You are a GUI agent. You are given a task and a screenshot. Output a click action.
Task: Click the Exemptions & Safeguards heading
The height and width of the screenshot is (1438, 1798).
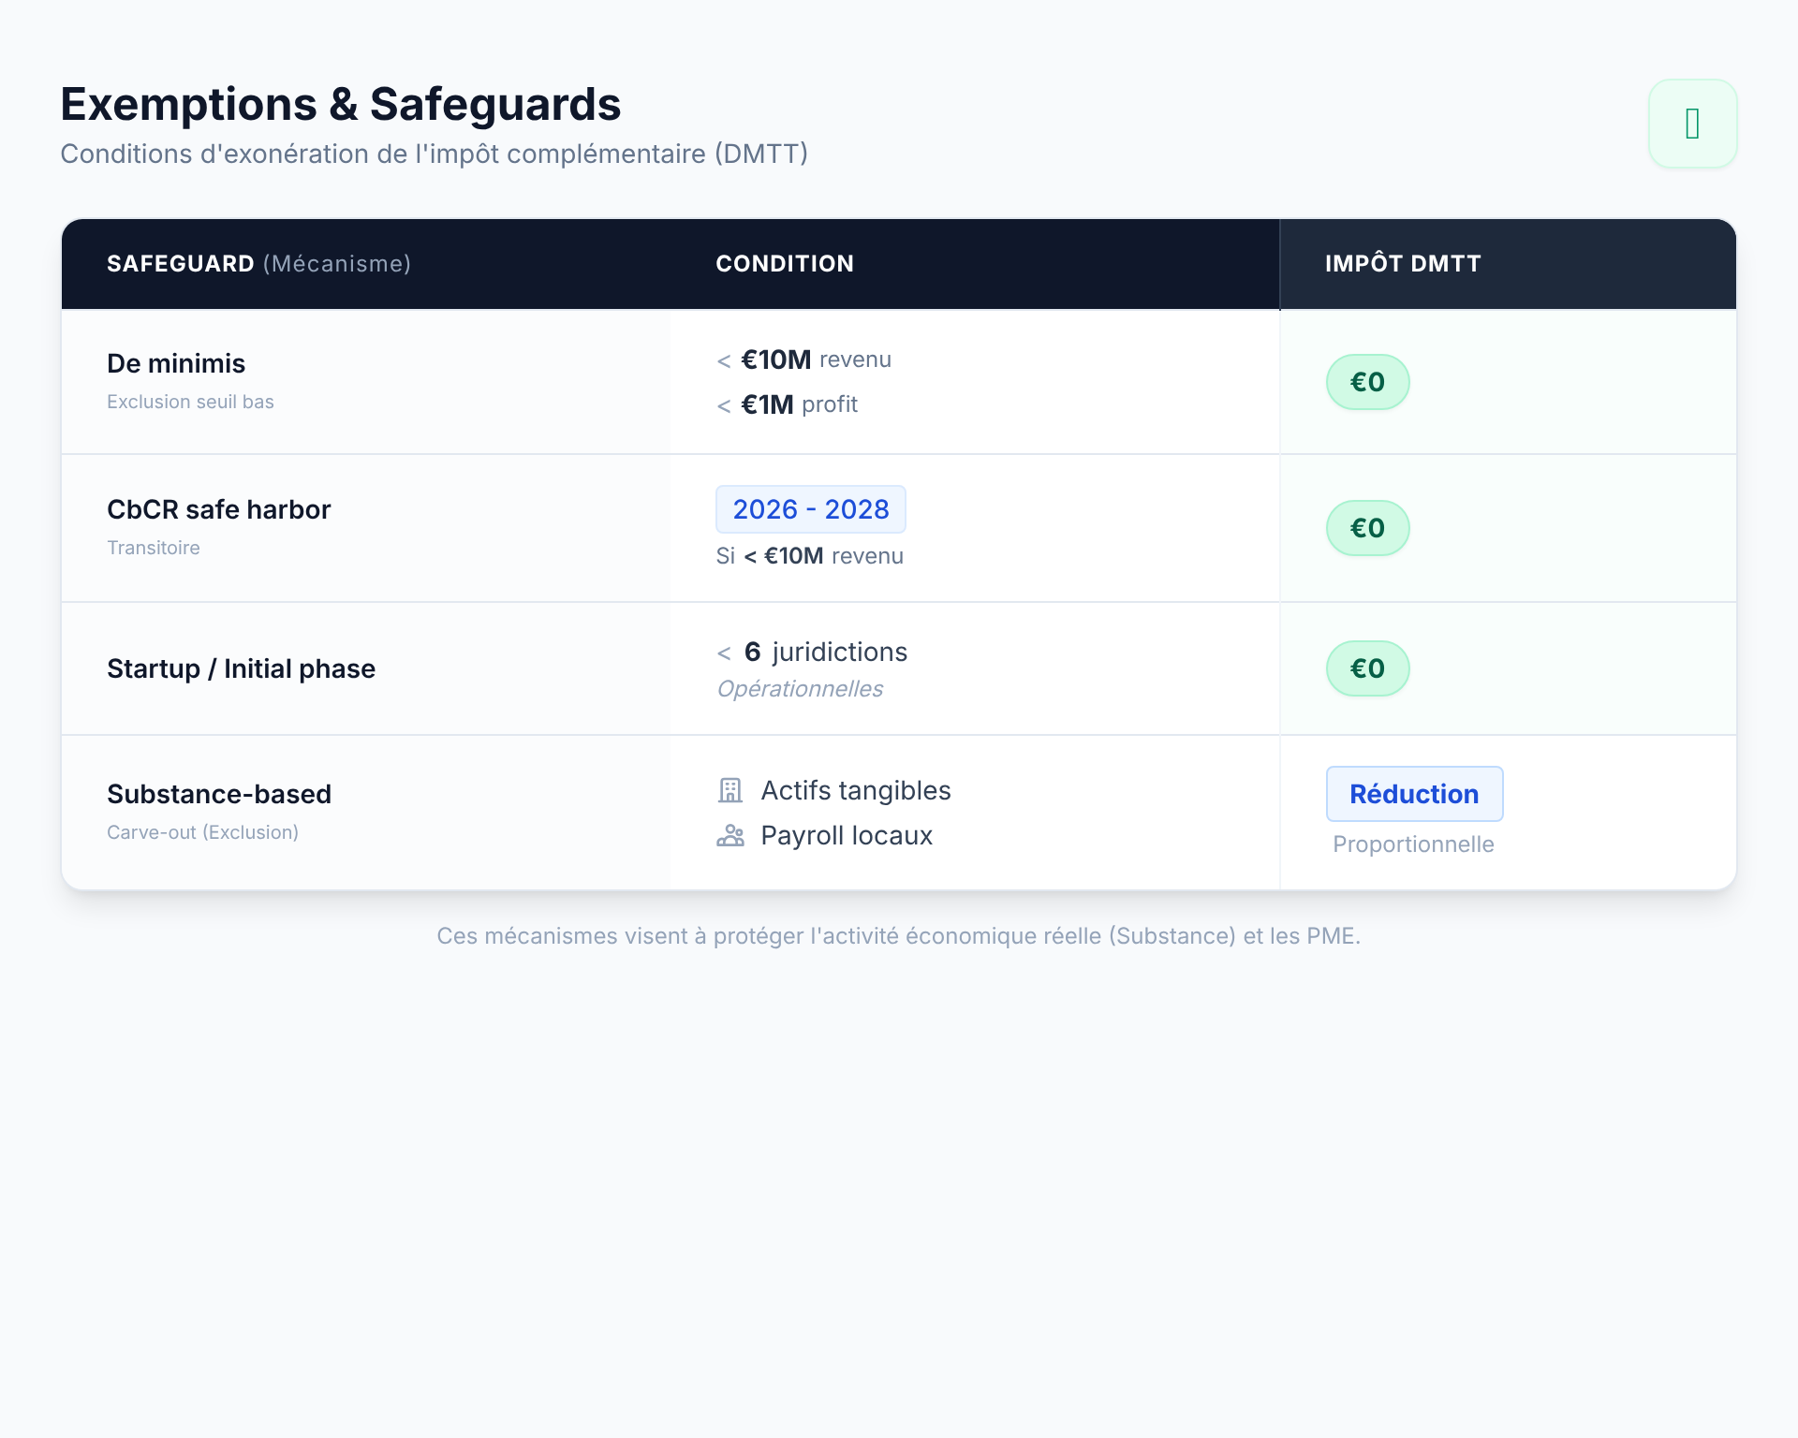tap(341, 104)
